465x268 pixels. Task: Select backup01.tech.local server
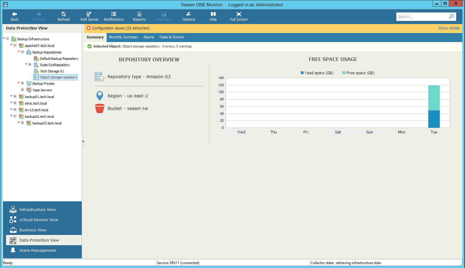[39, 97]
